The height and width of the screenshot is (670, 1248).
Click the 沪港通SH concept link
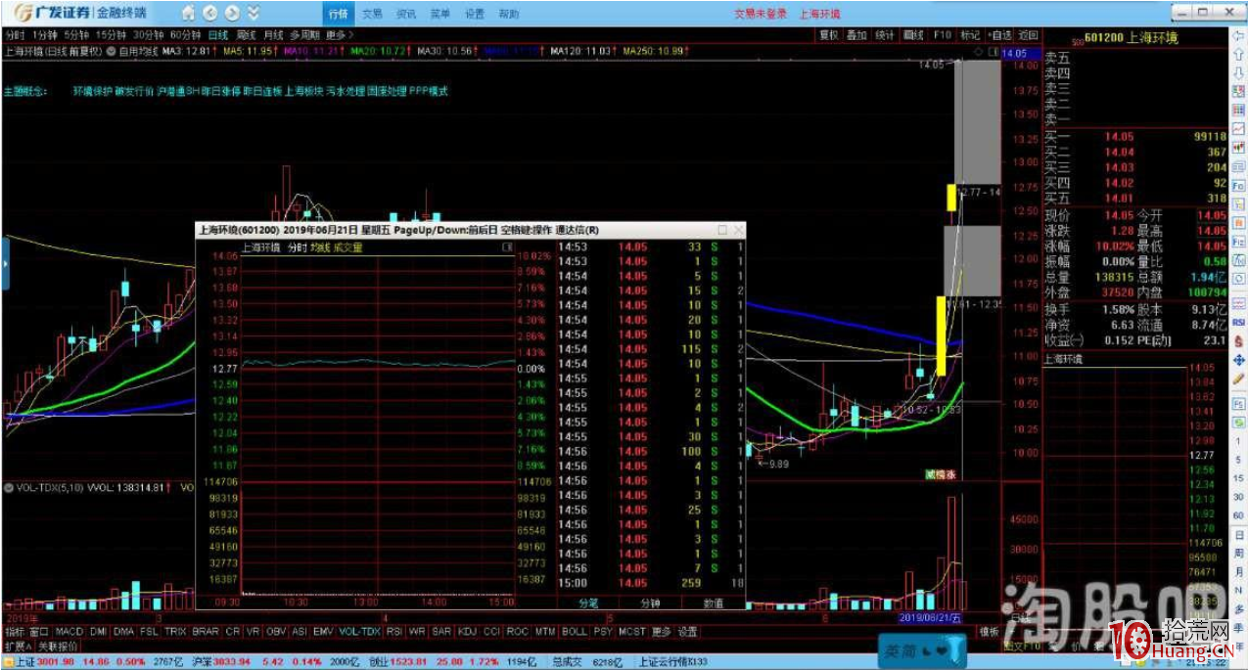click(x=179, y=91)
